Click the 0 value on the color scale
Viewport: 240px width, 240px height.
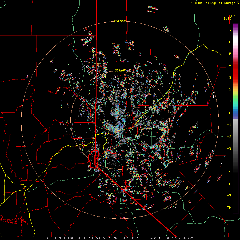pyautogui.click(x=230, y=113)
